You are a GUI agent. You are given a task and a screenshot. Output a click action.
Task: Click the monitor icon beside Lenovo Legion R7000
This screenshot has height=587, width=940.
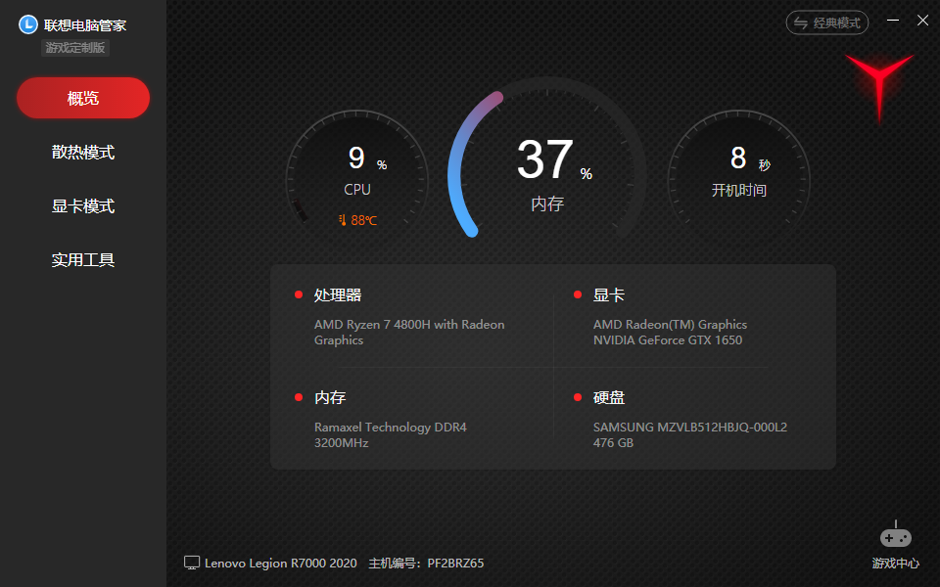pos(192,563)
